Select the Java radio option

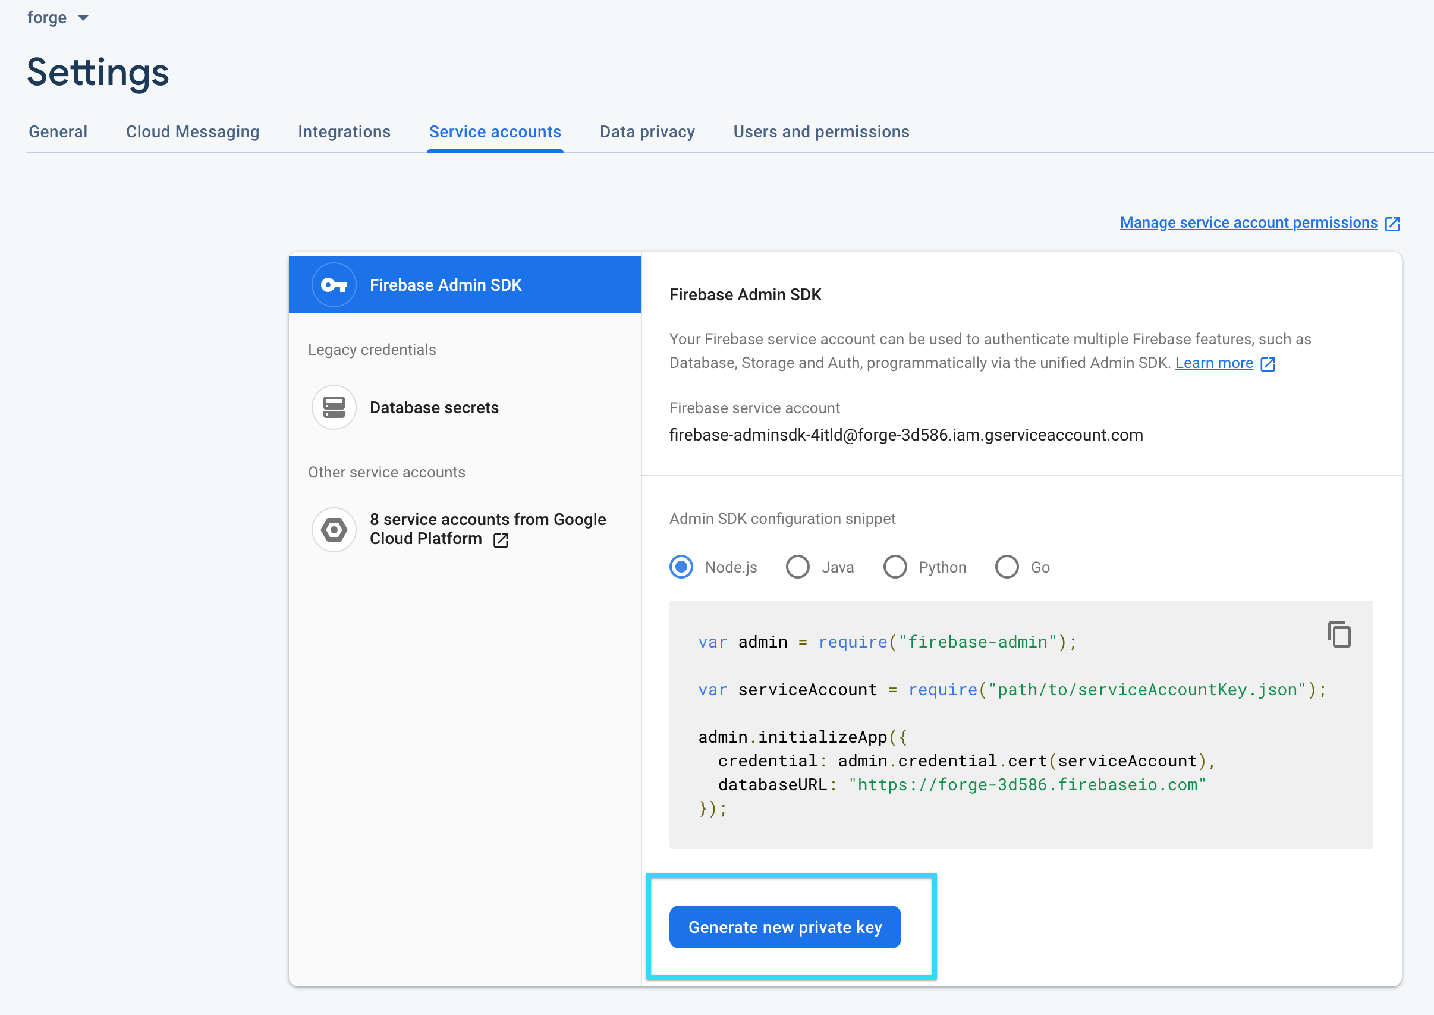point(797,567)
